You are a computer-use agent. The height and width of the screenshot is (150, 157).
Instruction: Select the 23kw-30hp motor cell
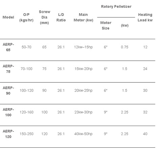pyautogui.click(x=83, y=112)
